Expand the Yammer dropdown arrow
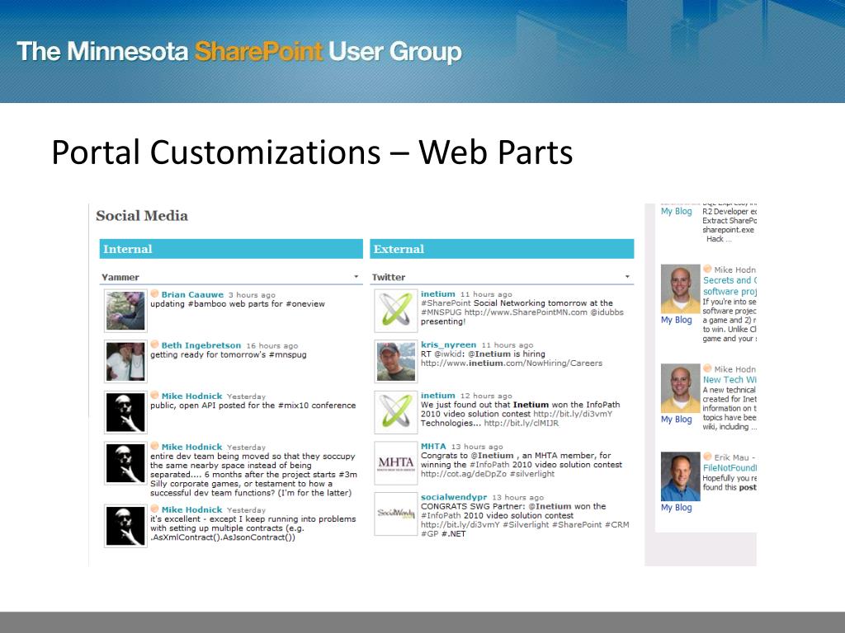 pyautogui.click(x=356, y=277)
